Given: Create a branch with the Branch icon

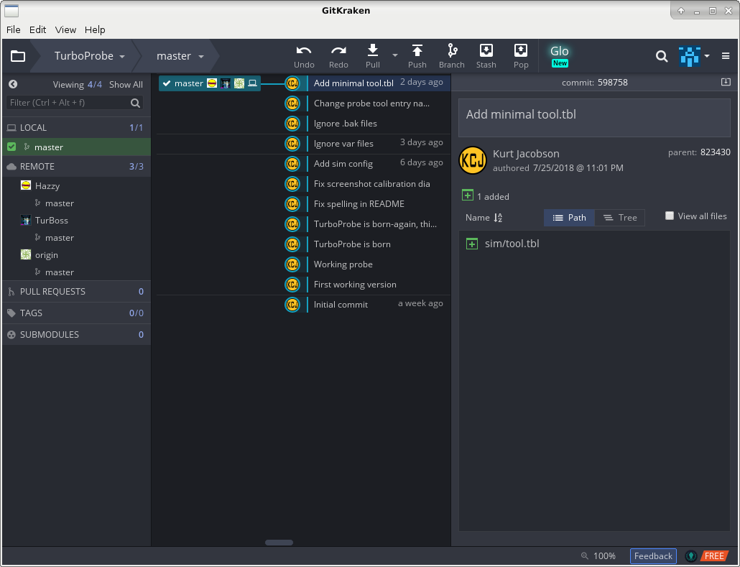Looking at the screenshot, I should [x=452, y=50].
